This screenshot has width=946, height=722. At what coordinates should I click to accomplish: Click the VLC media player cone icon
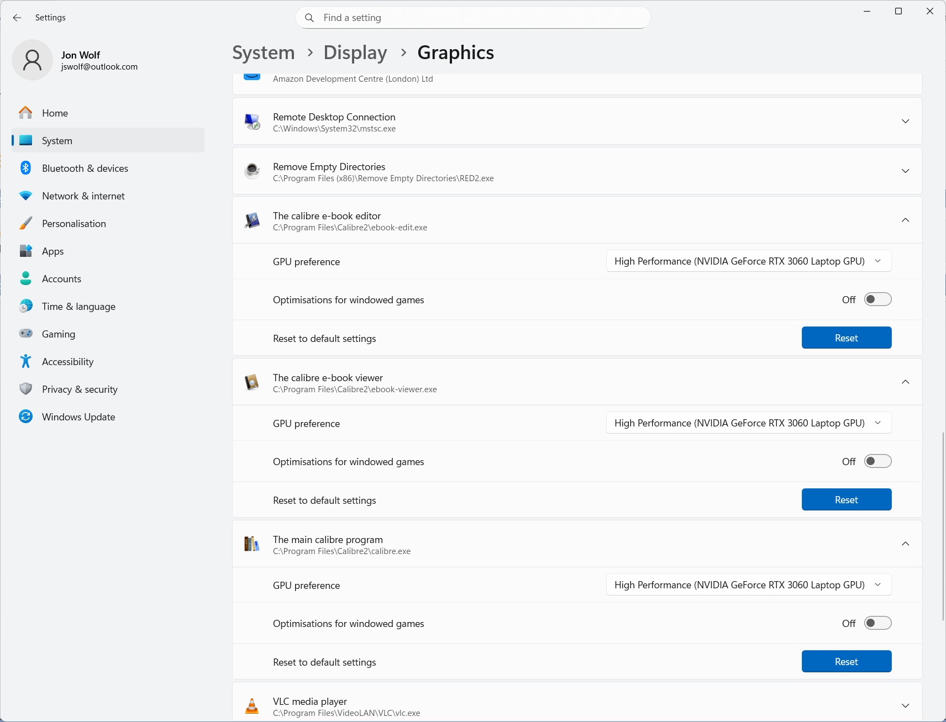(x=252, y=706)
